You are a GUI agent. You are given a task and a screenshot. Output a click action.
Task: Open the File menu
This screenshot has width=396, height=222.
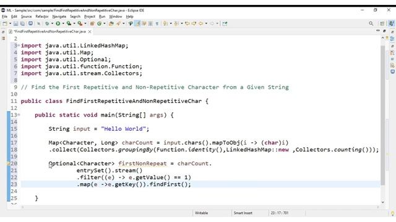coord(4,17)
